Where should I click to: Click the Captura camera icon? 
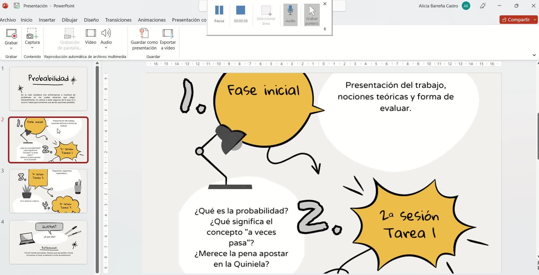pyautogui.click(x=32, y=34)
